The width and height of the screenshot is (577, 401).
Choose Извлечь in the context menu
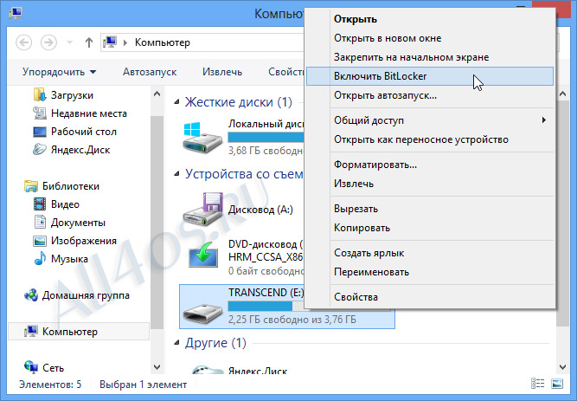(430, 184)
